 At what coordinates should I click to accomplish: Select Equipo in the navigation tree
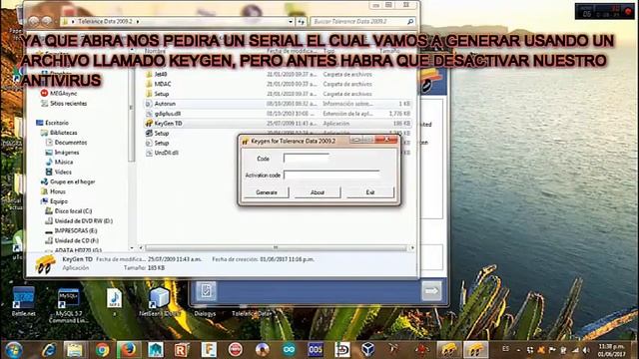coord(54,201)
